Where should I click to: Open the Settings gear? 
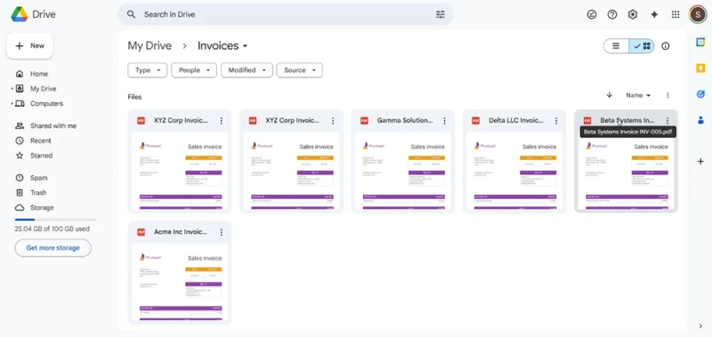(633, 14)
